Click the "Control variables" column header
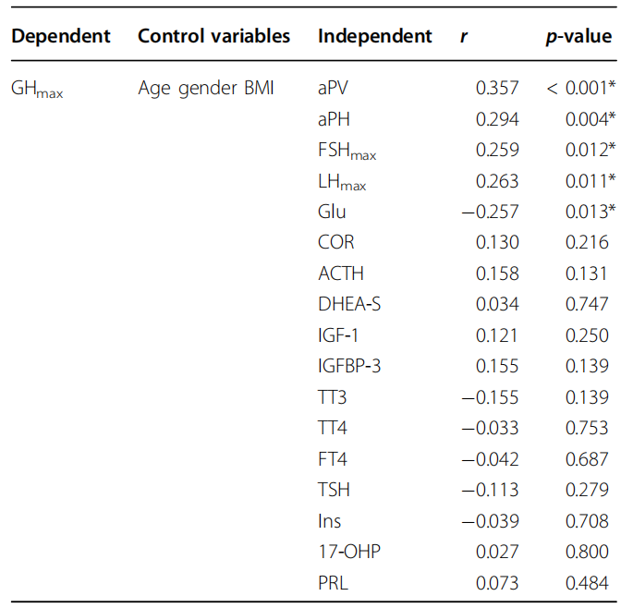Viewport: 633px width, 608px height. tap(213, 37)
